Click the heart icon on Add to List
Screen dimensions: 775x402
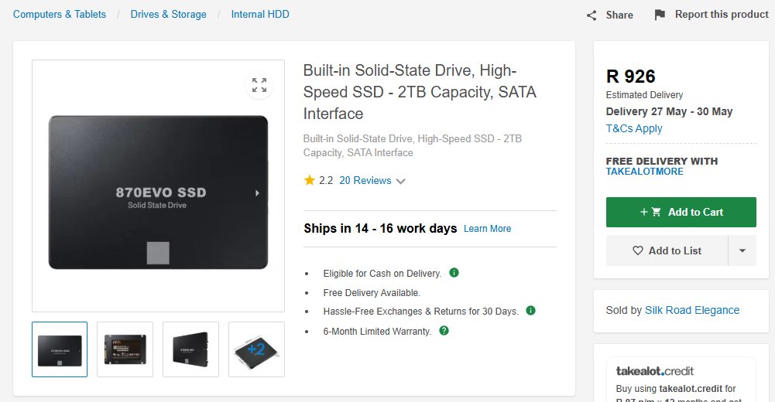coord(638,250)
